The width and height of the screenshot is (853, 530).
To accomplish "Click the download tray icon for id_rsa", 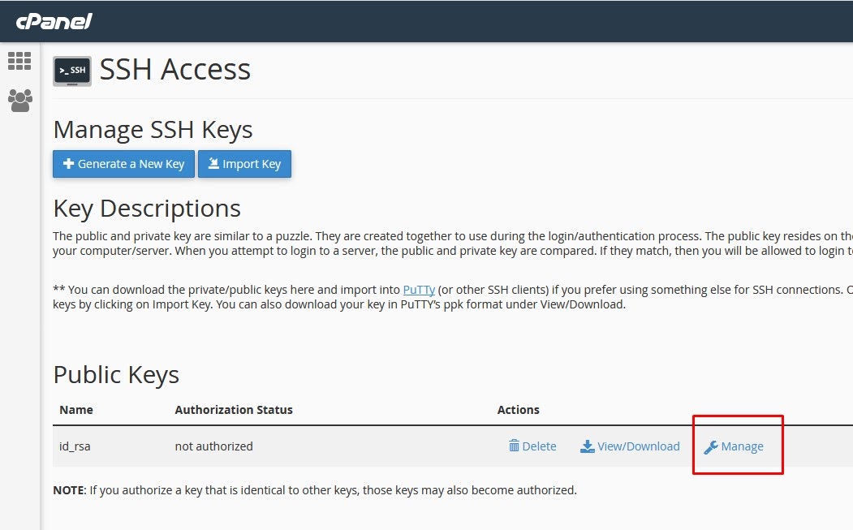I will tap(588, 446).
